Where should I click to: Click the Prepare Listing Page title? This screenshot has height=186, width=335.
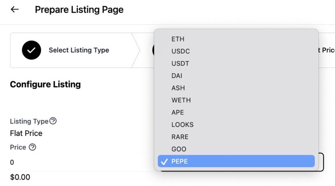pos(79,10)
